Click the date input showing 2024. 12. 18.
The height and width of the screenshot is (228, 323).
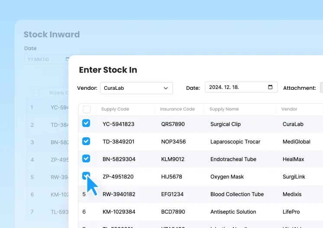coord(236,87)
